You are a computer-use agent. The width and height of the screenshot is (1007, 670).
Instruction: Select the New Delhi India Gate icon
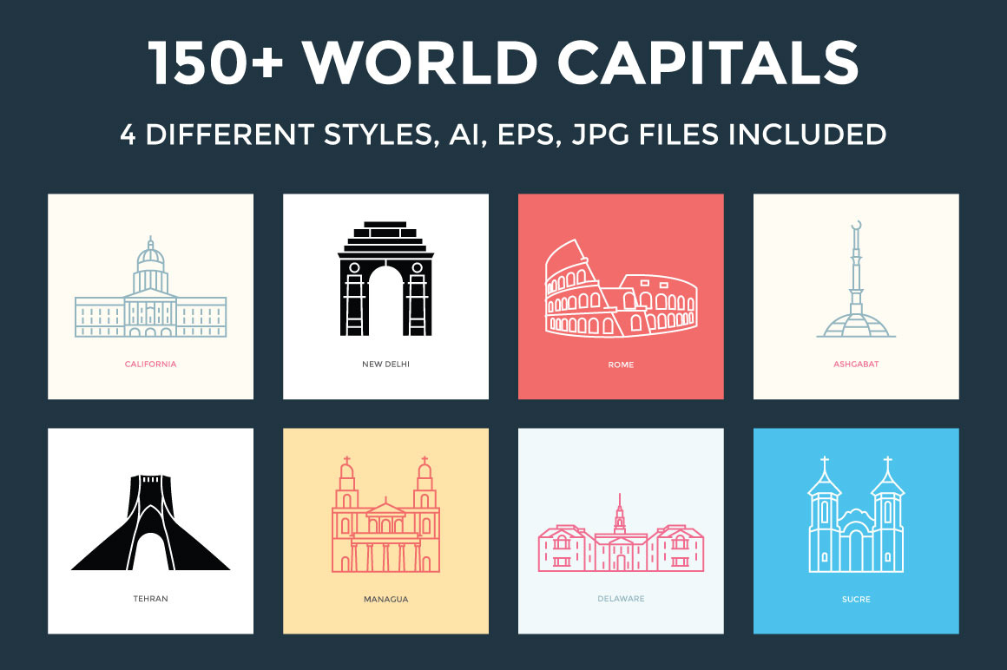(x=385, y=279)
